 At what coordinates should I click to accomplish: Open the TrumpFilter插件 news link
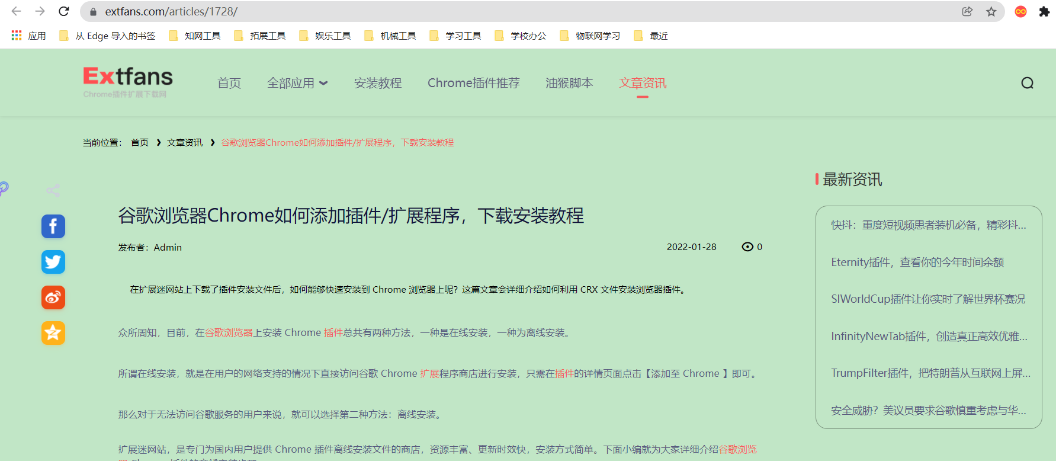coord(930,373)
